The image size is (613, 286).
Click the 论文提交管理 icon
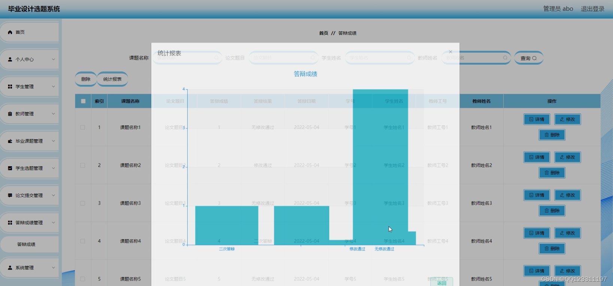[x=10, y=195]
